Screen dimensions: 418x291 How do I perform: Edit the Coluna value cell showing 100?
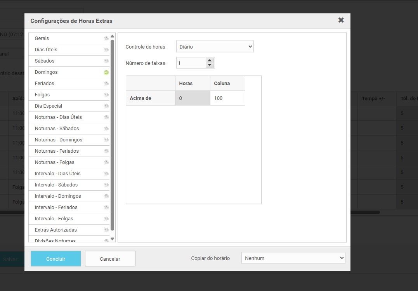(x=227, y=98)
